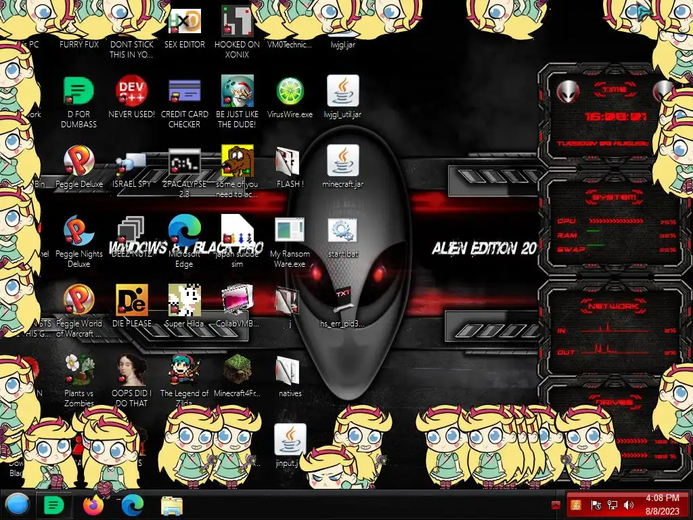Open the Dev-C++ NEVER USED! shortcut
The image size is (693, 520).
point(132,91)
